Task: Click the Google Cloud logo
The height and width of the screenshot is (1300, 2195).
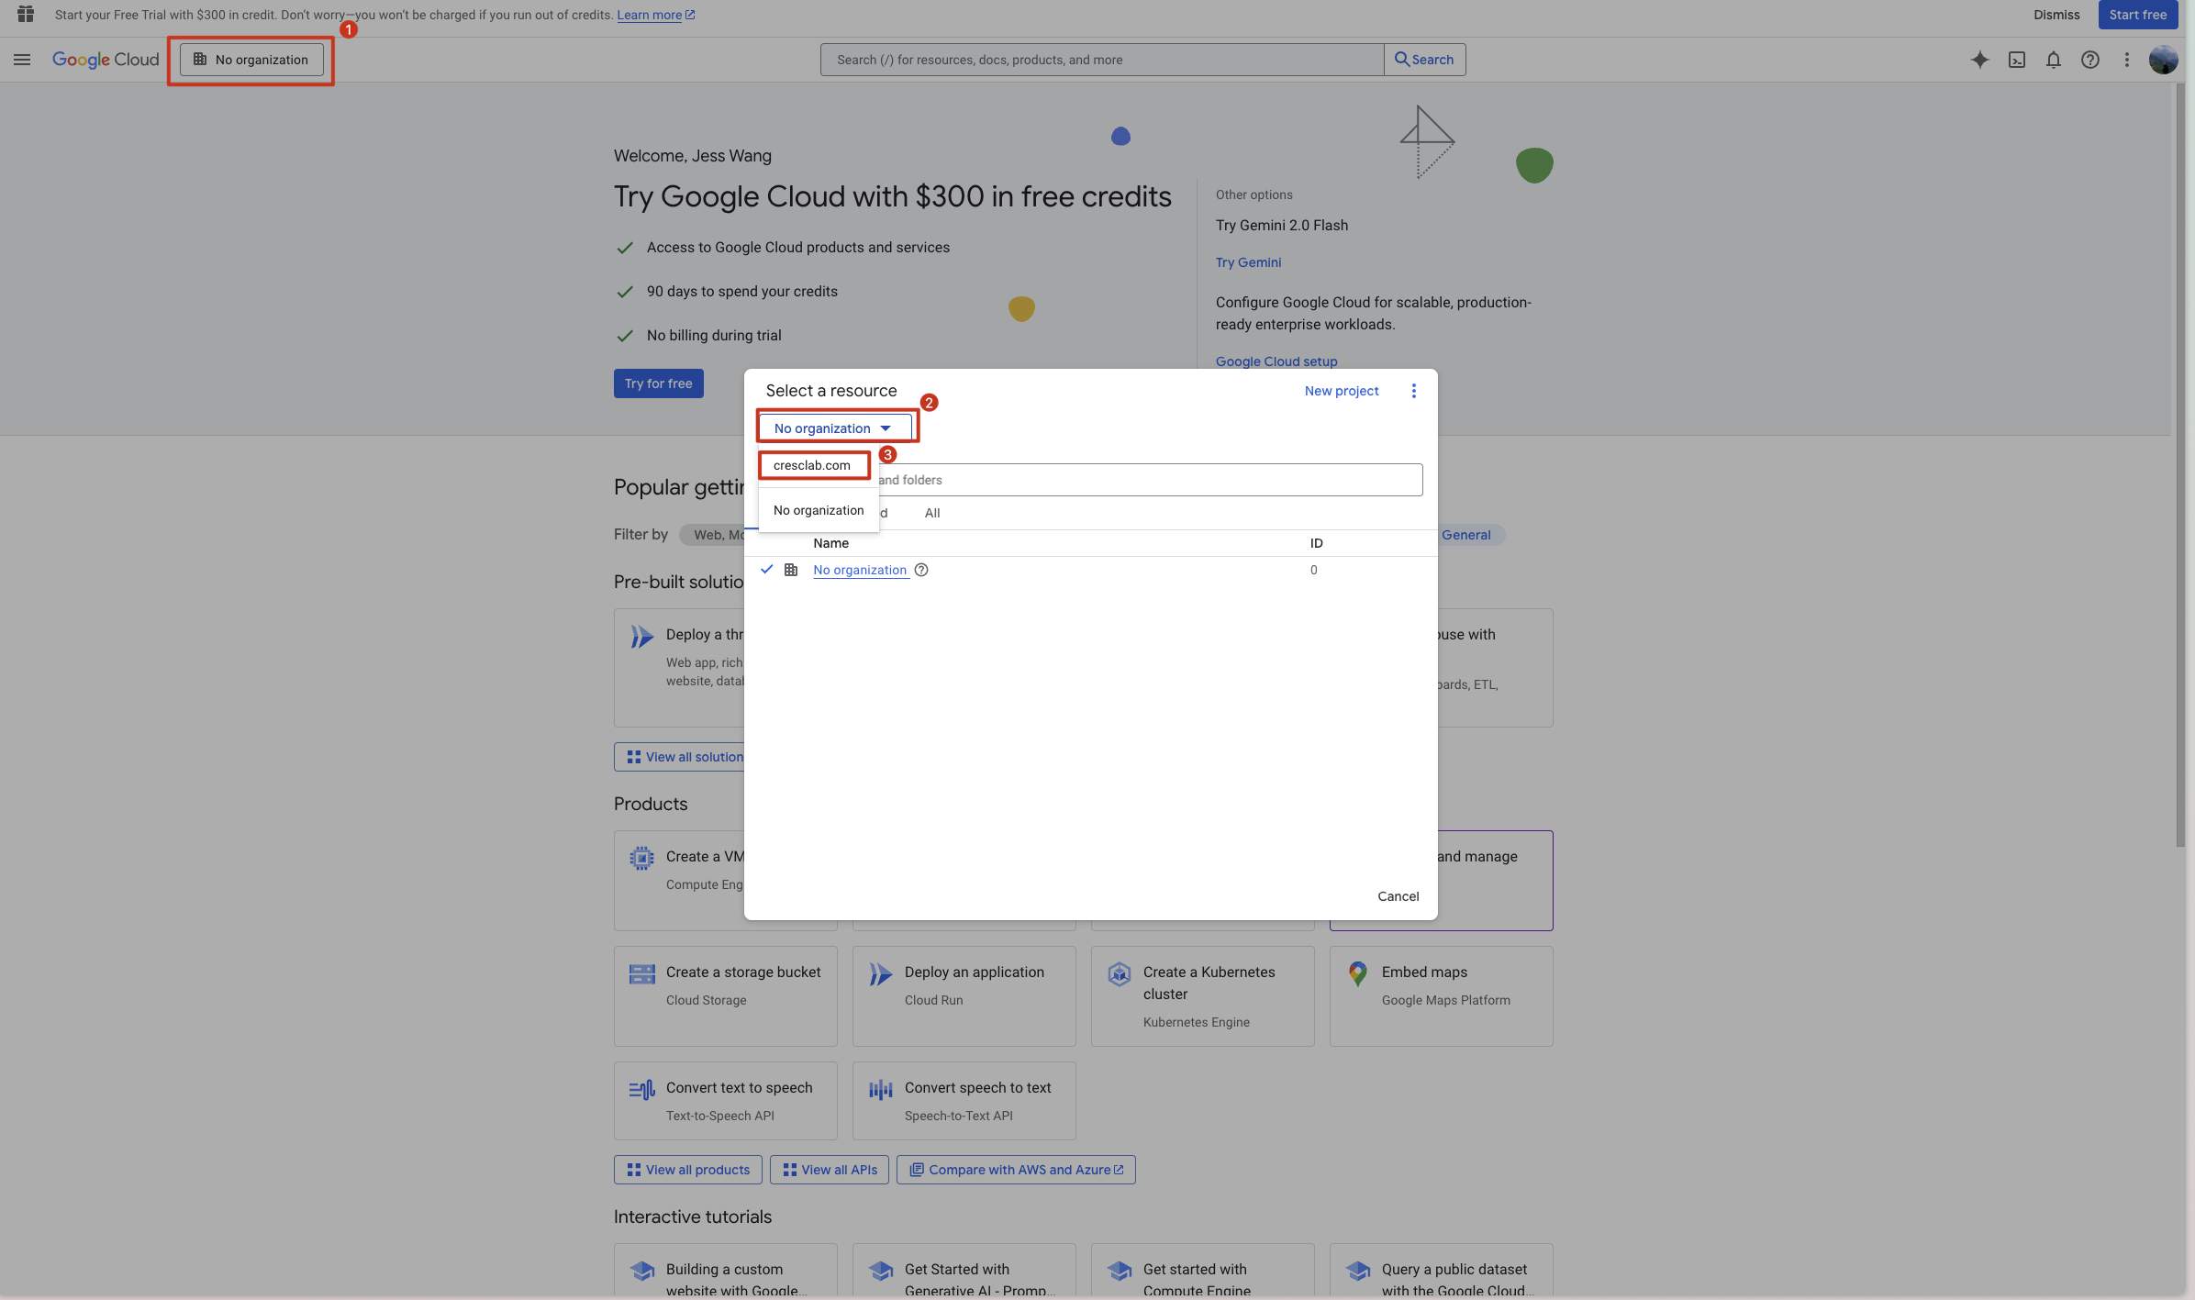Action: pyautogui.click(x=106, y=60)
